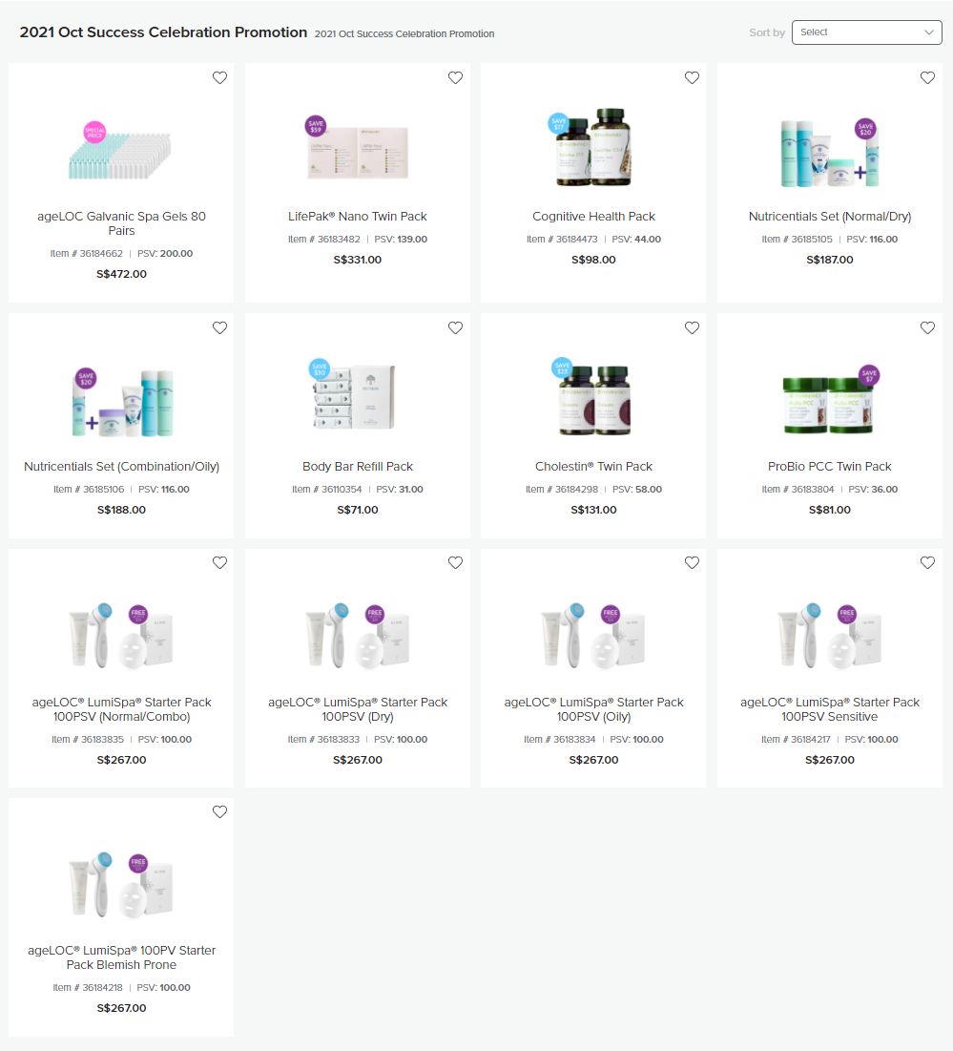Image resolution: width=953 pixels, height=1051 pixels.
Task: Open Cognitive Health Pack product title
Action: (593, 217)
